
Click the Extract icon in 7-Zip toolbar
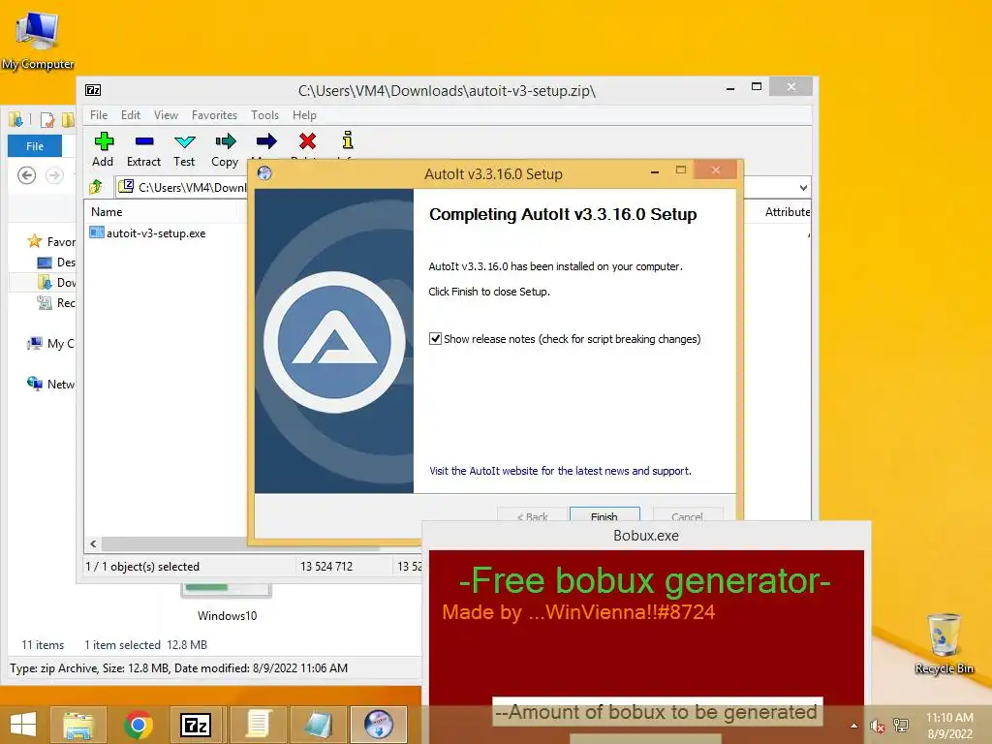point(143,141)
